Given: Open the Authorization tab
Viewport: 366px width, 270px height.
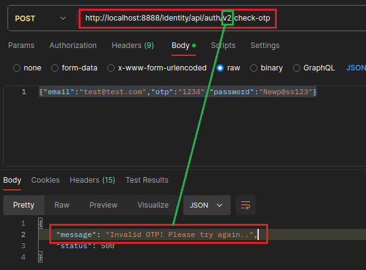Looking at the screenshot, I should click(73, 46).
